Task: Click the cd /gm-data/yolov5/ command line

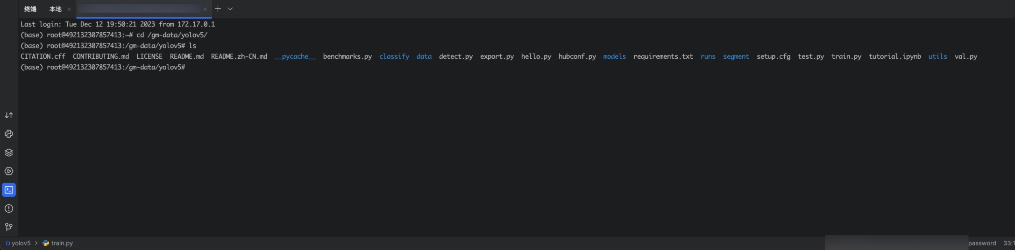Action: pyautogui.click(x=114, y=35)
